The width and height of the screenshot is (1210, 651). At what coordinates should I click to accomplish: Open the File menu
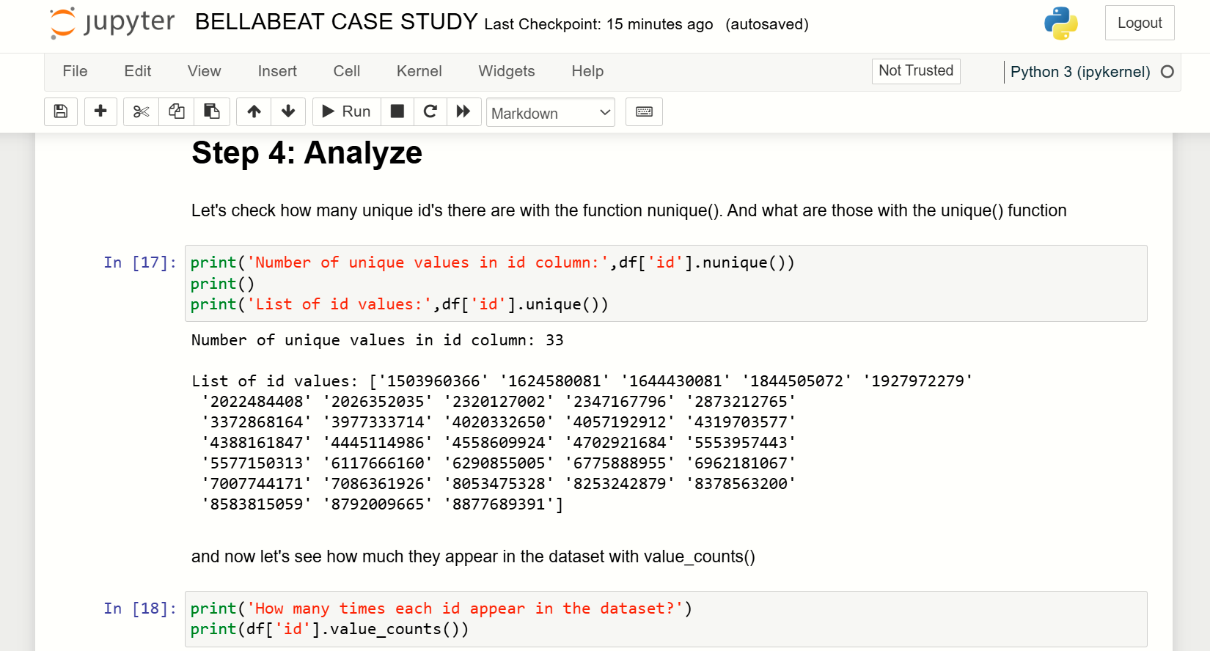click(x=75, y=71)
